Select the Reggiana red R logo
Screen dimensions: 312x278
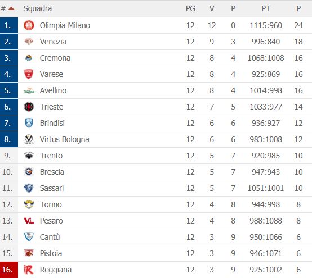[x=29, y=270]
